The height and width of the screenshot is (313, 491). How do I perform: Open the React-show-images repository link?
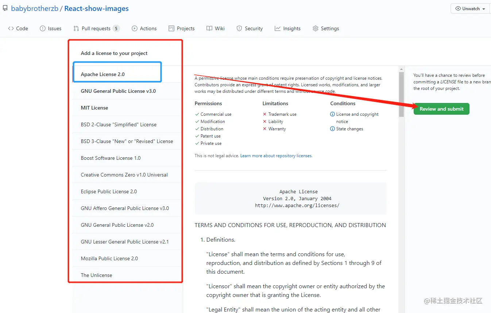tap(96, 8)
